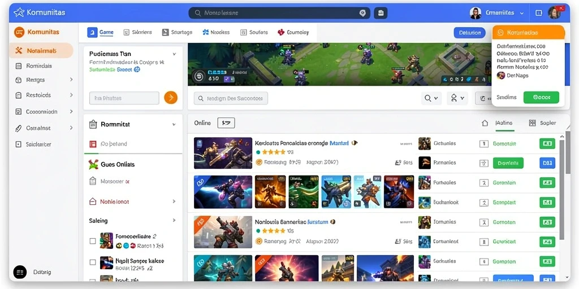Switch to the Game tab
579x289 pixels.
pyautogui.click(x=101, y=32)
